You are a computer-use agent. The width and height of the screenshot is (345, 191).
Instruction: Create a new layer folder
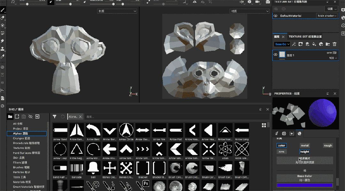click(x=328, y=44)
